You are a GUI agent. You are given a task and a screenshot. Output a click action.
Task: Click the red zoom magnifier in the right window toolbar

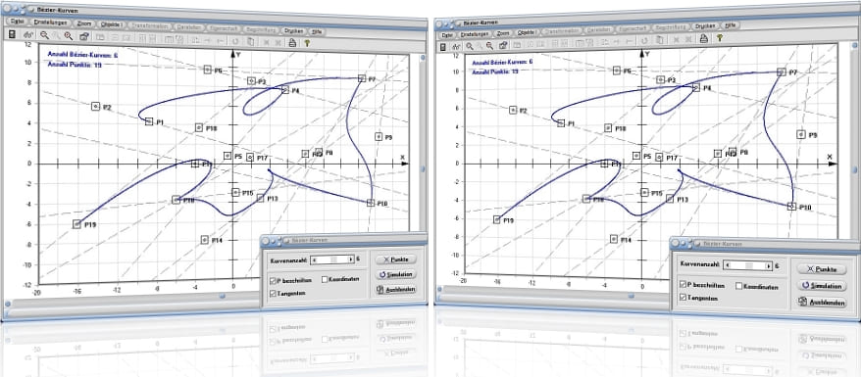pos(489,45)
